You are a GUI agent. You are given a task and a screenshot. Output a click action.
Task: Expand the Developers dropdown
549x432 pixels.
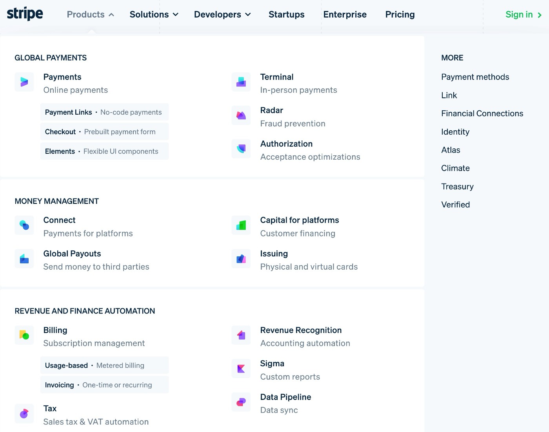222,14
